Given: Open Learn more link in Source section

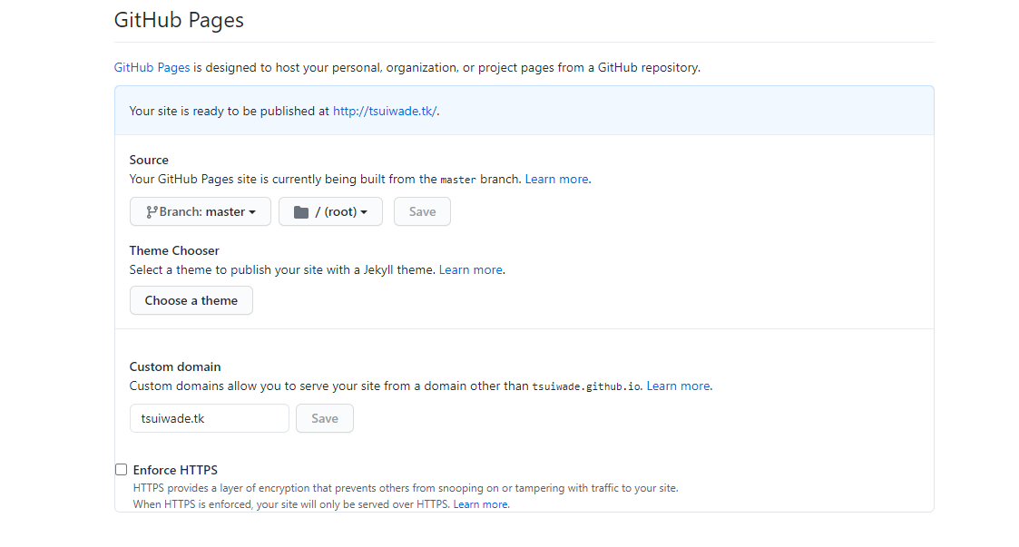Looking at the screenshot, I should 556,180.
